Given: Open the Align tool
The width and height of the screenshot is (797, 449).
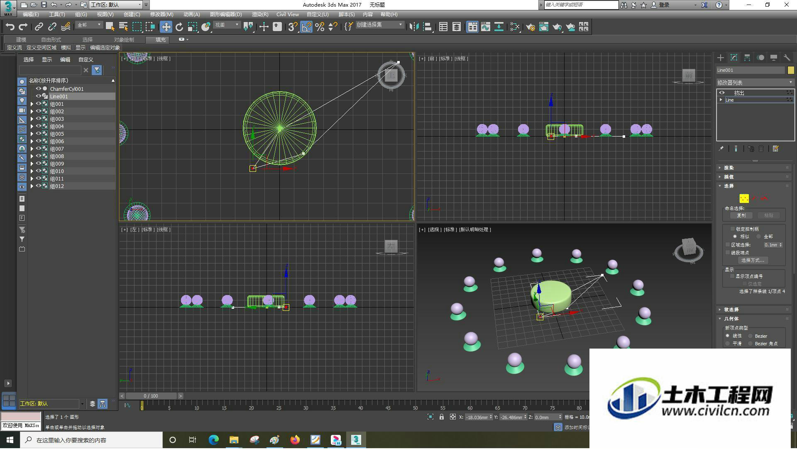Looking at the screenshot, I should (x=427, y=27).
